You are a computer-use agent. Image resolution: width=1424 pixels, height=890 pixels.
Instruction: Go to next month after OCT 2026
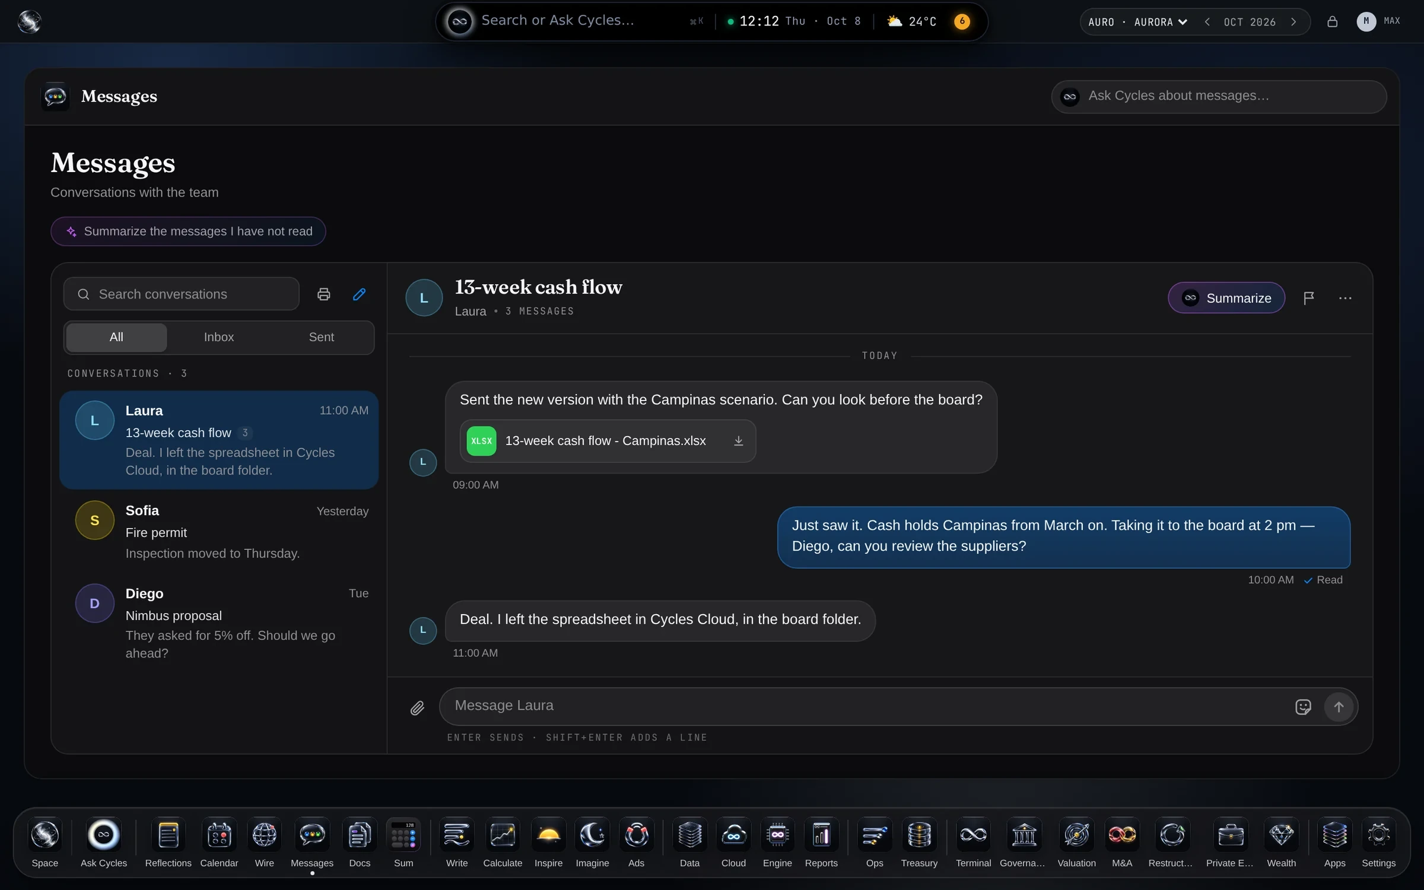(x=1293, y=22)
